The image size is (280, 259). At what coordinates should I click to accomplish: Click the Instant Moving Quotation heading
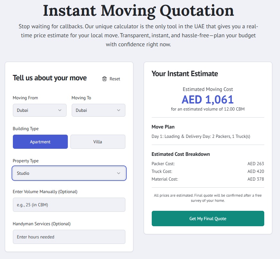(x=139, y=11)
